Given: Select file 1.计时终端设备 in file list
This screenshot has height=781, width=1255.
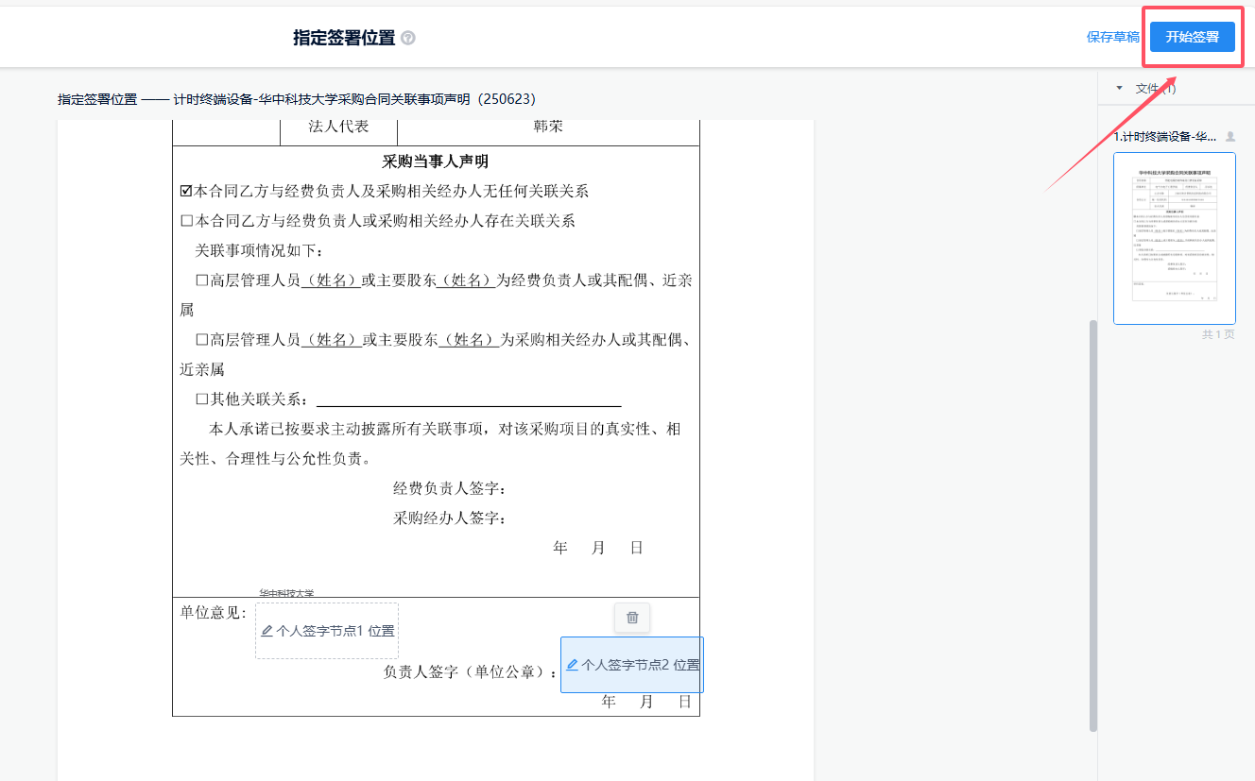Looking at the screenshot, I should 1165,137.
